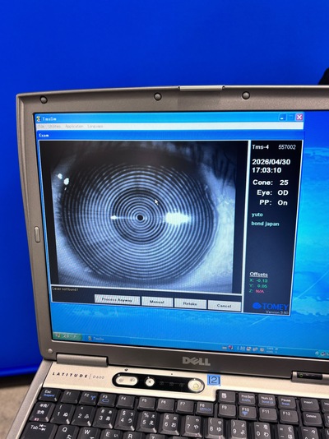The height and width of the screenshot is (439, 329).
Task: Click the 'Eye: OD' value
Action: tap(272, 192)
